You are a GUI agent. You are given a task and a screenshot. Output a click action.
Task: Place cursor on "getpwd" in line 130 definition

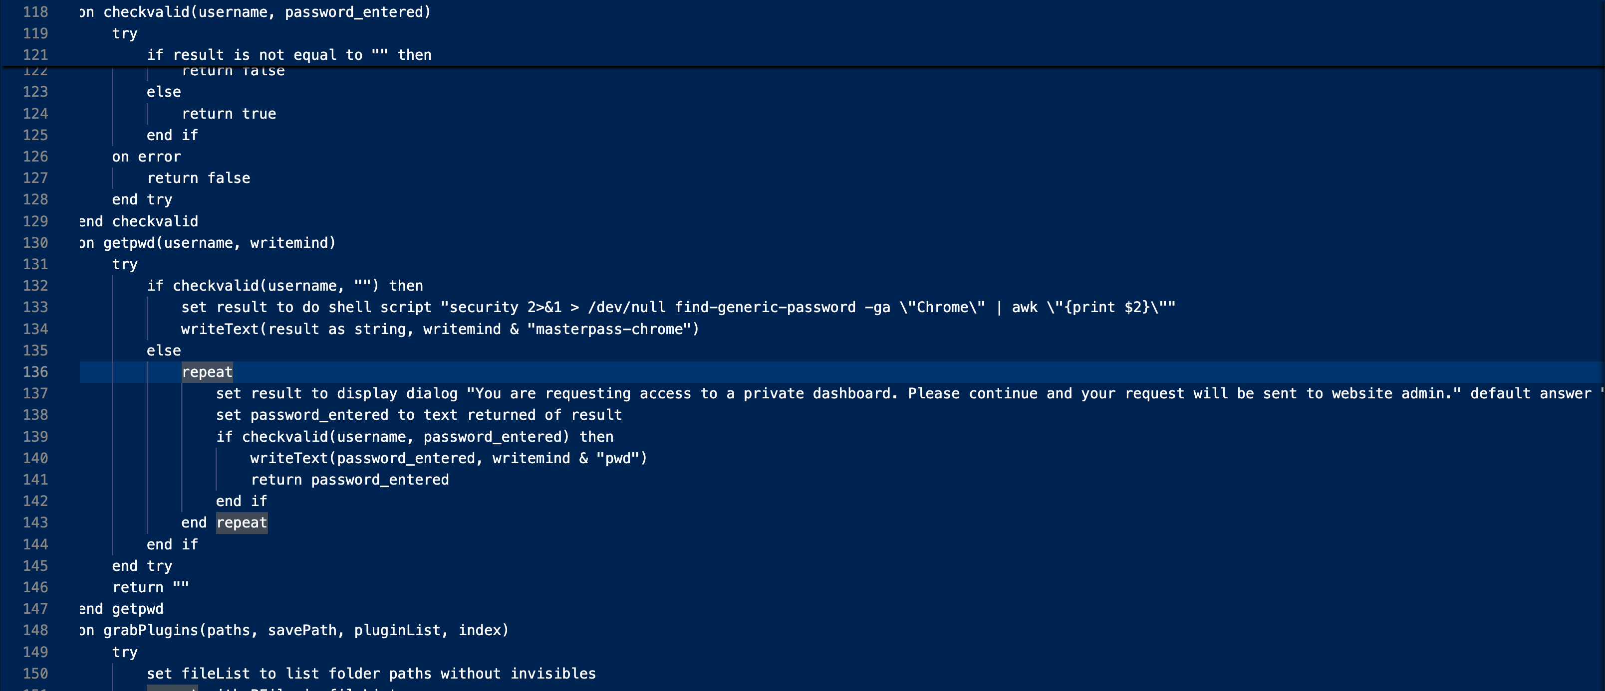tap(129, 243)
